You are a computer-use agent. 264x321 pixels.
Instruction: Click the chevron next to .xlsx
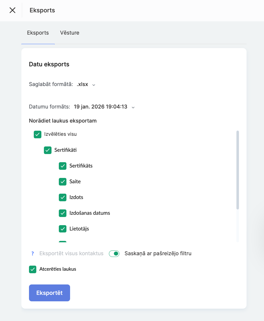pos(94,85)
